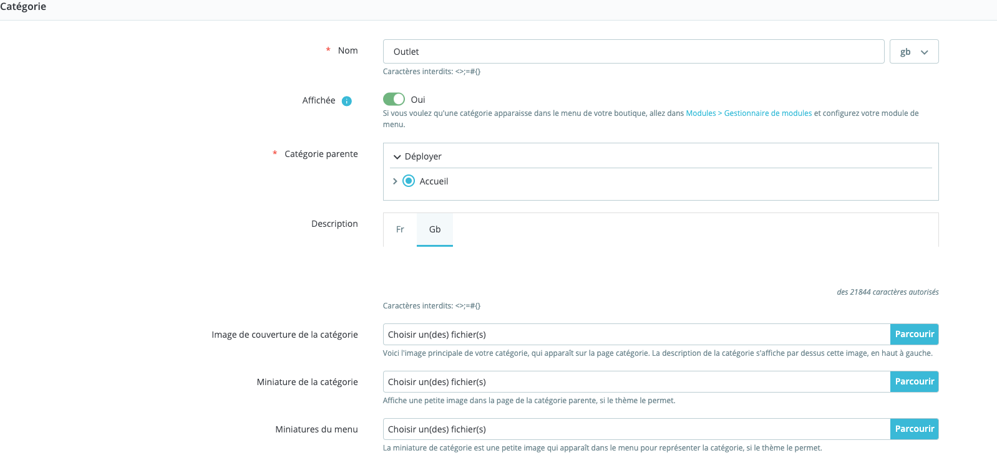Click the Affichée info icon
The height and width of the screenshot is (458, 997).
[347, 101]
